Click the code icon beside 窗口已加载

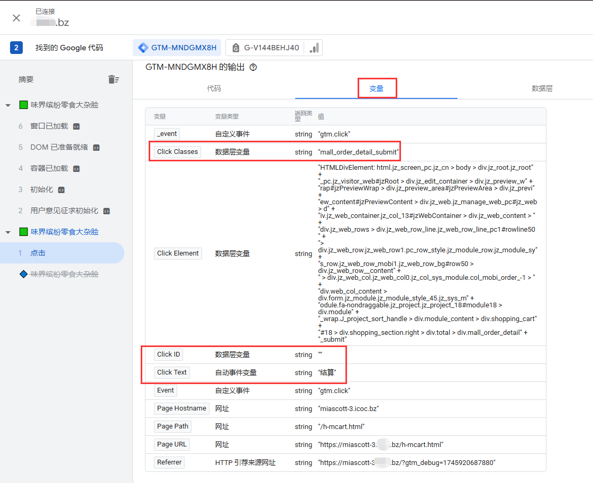pos(76,126)
